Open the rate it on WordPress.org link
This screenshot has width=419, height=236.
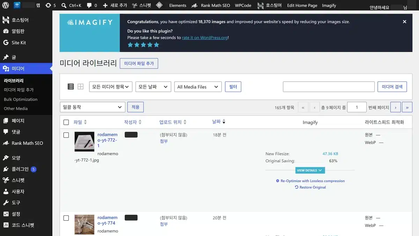[x=205, y=37]
